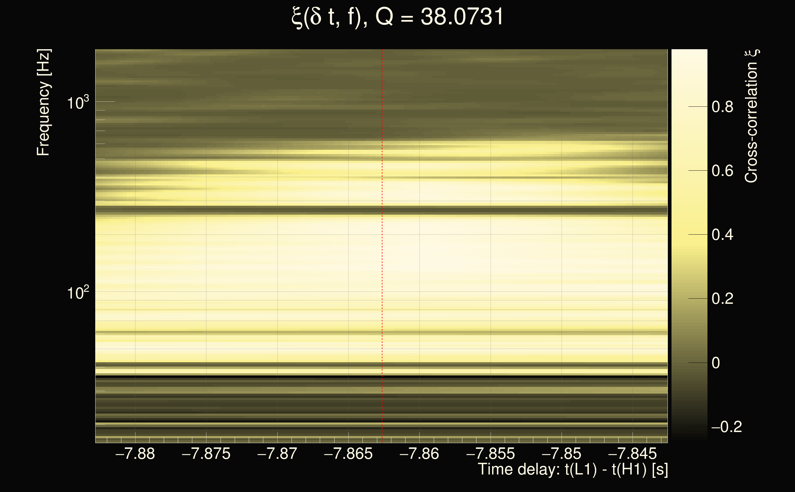Click the 10^3 frequency axis label
This screenshot has width=795, height=492.
tap(78, 103)
